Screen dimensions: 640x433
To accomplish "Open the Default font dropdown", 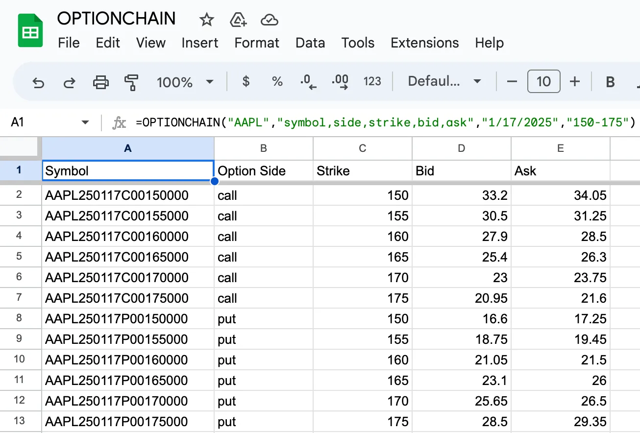I will click(x=445, y=81).
